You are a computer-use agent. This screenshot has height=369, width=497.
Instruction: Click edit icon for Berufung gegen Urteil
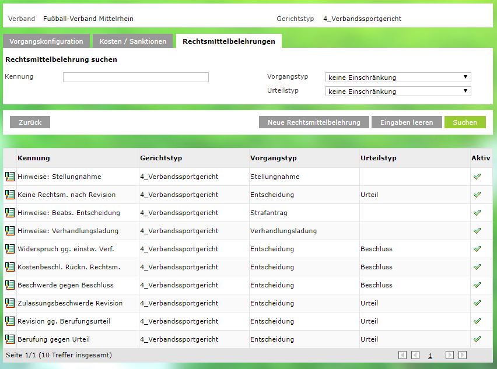click(x=10, y=339)
